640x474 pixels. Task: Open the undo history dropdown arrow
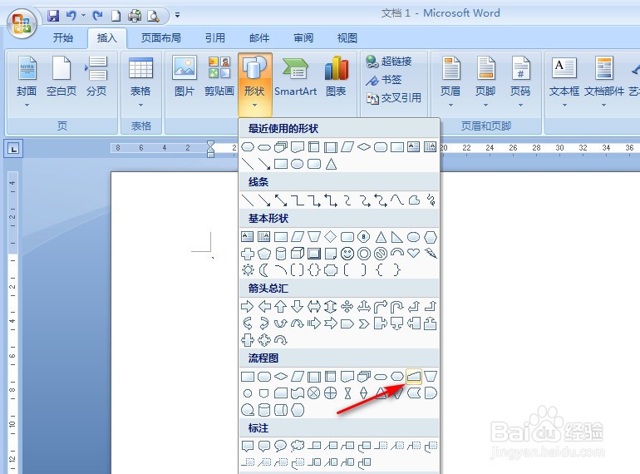pos(83,16)
